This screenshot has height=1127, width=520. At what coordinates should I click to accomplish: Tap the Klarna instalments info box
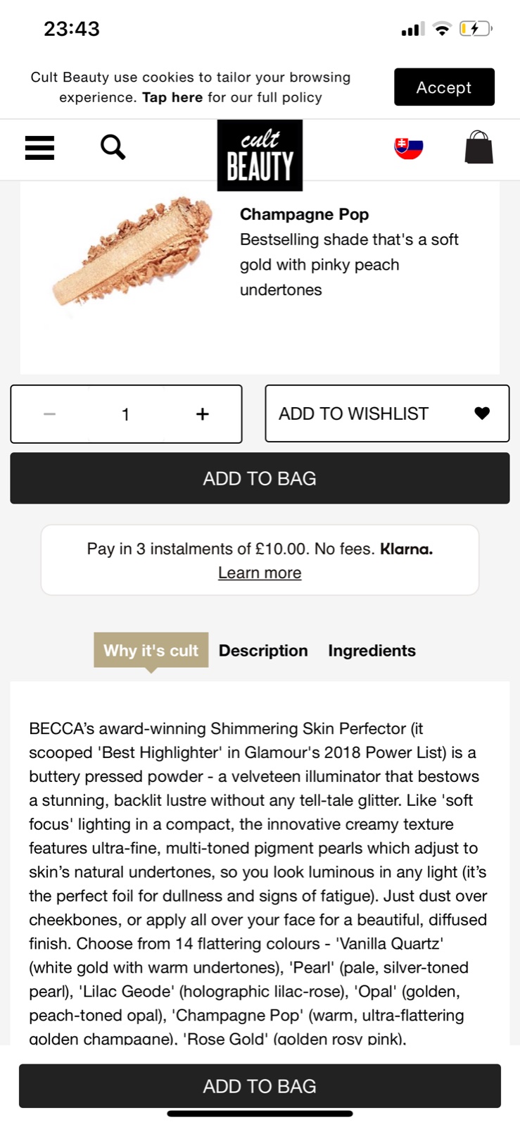pos(260,549)
